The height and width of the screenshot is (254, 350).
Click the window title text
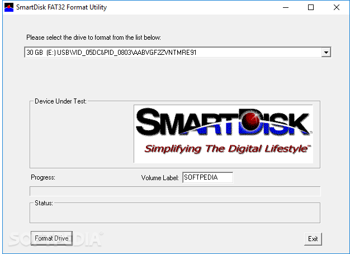[x=62, y=7]
